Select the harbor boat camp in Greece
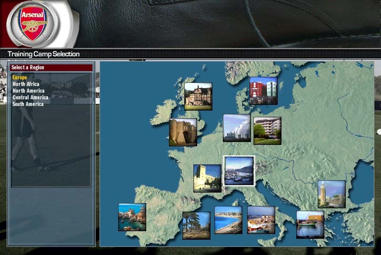The width and height of the screenshot is (381, 255). 311,224
